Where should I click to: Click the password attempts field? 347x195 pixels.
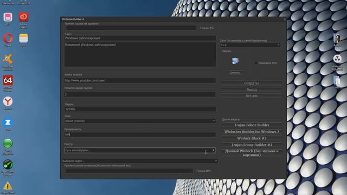(140, 94)
